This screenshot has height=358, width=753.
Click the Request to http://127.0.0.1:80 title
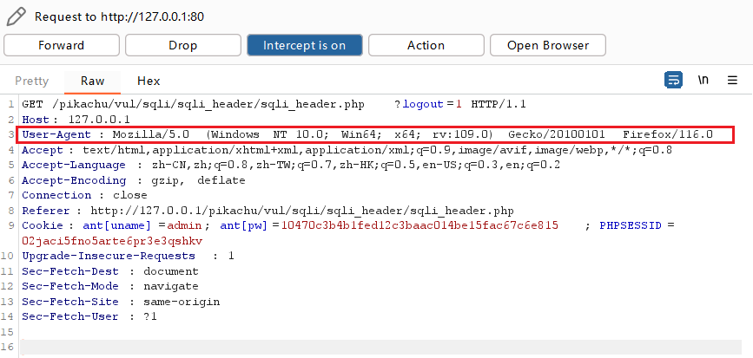click(x=120, y=16)
